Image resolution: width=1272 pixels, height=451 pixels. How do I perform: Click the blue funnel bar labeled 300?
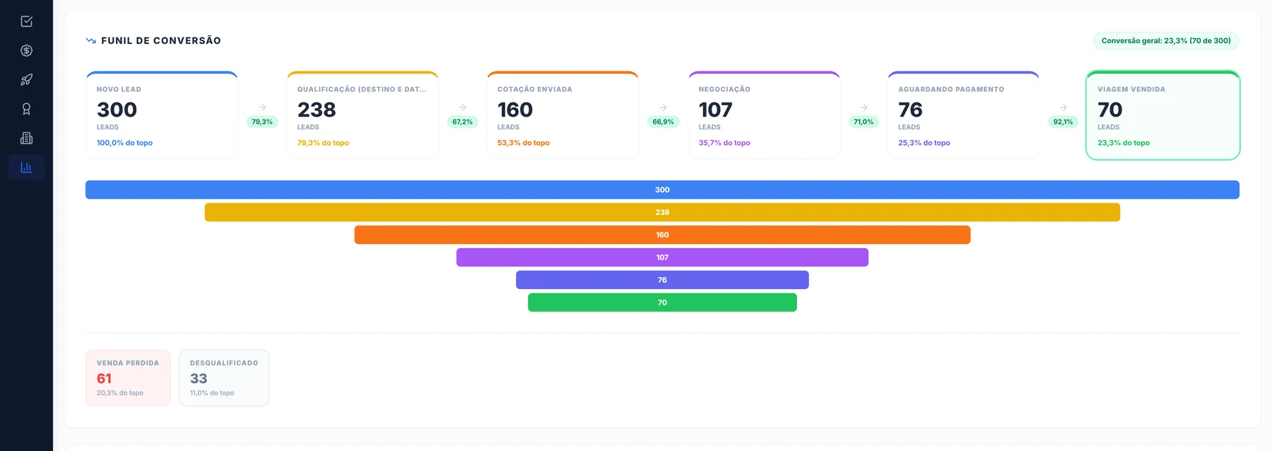(662, 189)
